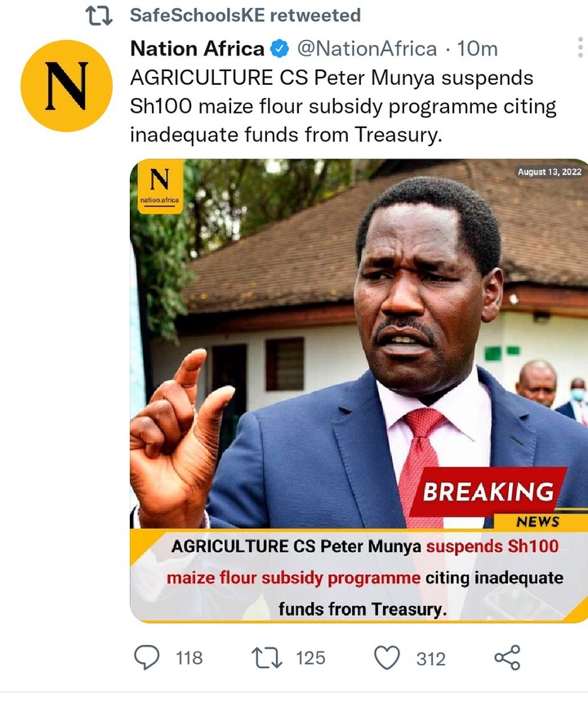Click Nation Africa yellow N profile avatar
588x703 pixels.
[66, 86]
